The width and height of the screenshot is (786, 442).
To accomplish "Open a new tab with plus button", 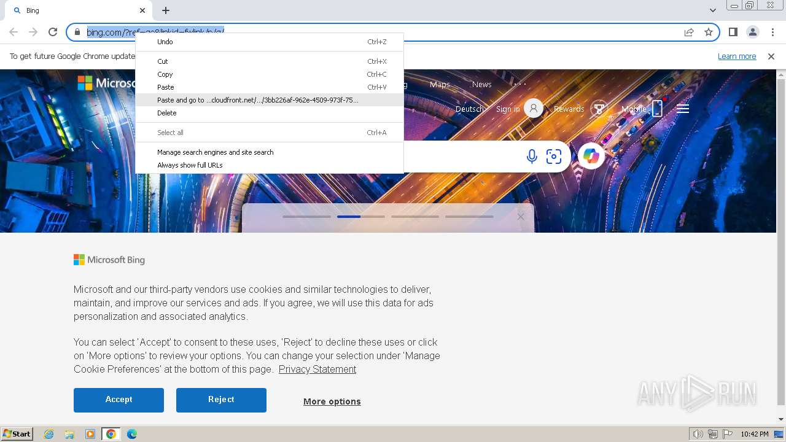I will point(166,10).
